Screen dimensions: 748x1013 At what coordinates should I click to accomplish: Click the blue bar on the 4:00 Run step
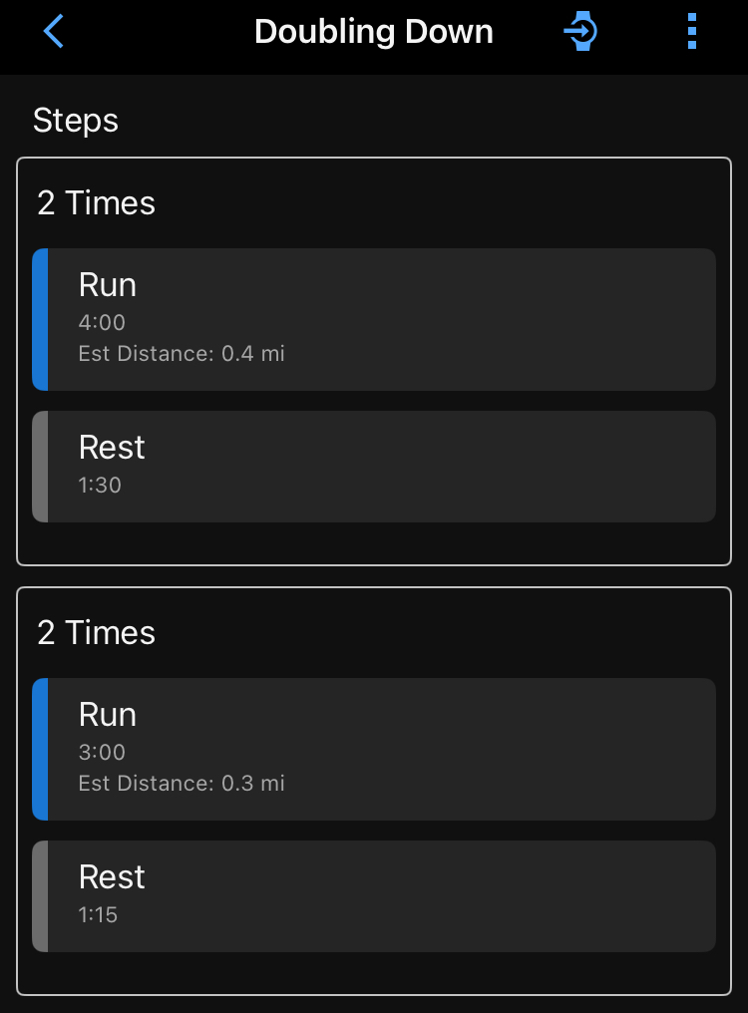click(x=40, y=319)
